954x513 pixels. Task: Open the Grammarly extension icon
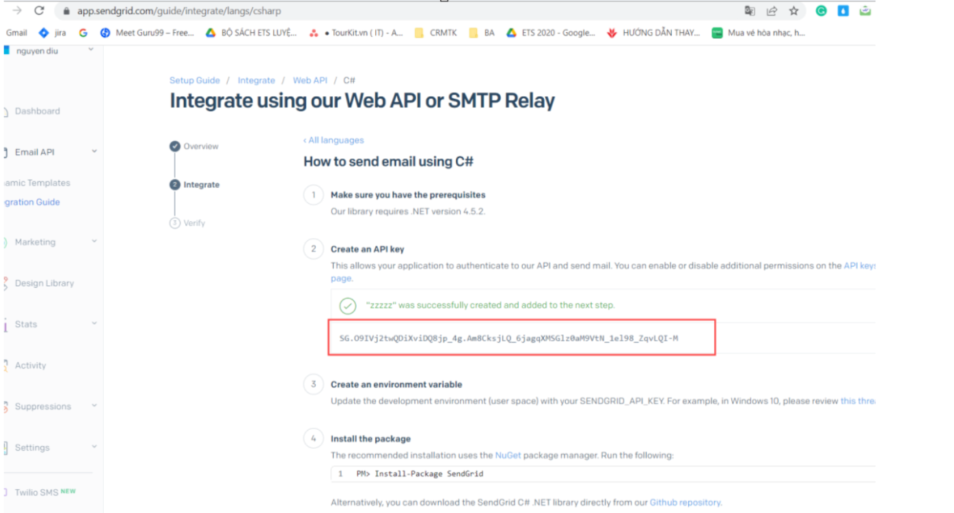tap(821, 11)
